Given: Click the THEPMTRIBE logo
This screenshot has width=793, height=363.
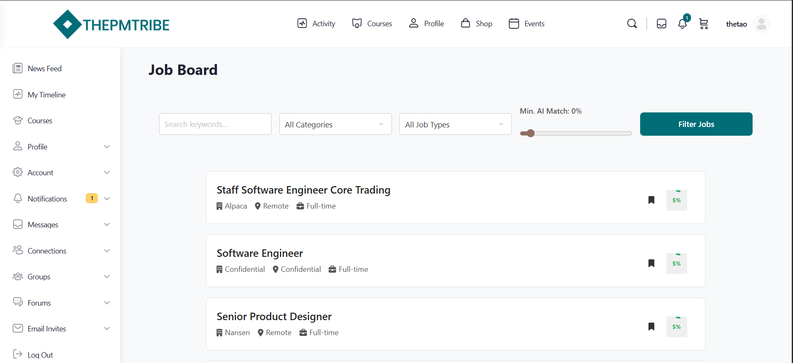Looking at the screenshot, I should 111,25.
